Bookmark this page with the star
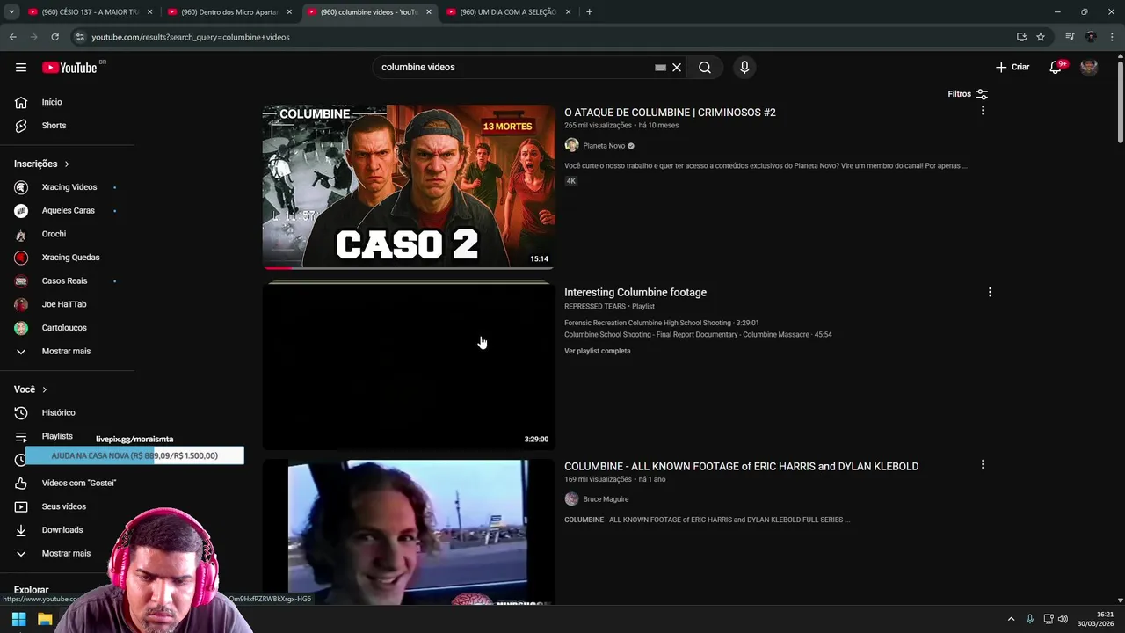 [1041, 37]
